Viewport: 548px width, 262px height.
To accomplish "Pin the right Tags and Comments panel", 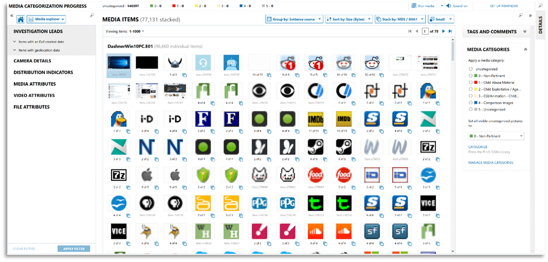I will coord(521,15).
